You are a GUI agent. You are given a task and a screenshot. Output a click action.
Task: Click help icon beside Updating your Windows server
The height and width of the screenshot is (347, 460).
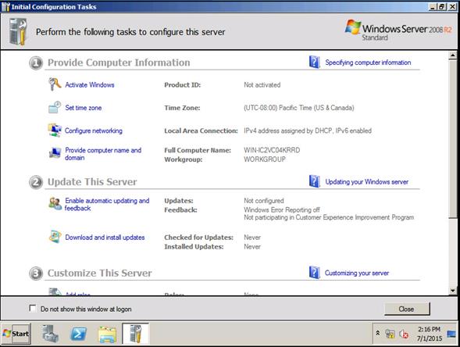[x=314, y=181]
